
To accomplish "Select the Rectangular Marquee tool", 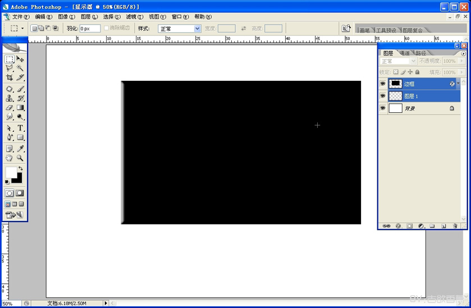I will pos(10,59).
